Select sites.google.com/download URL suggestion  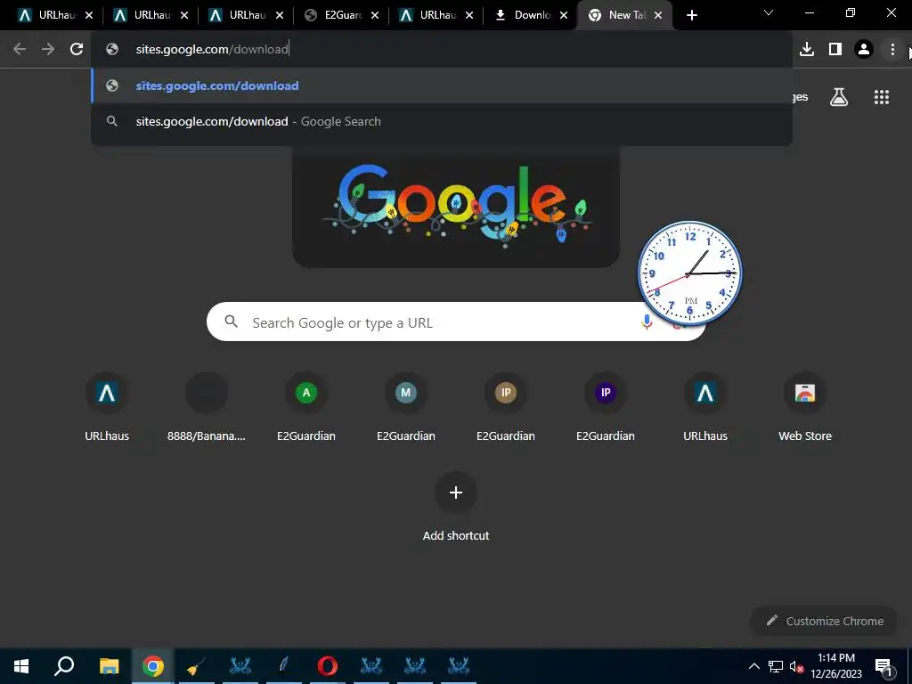click(442, 85)
